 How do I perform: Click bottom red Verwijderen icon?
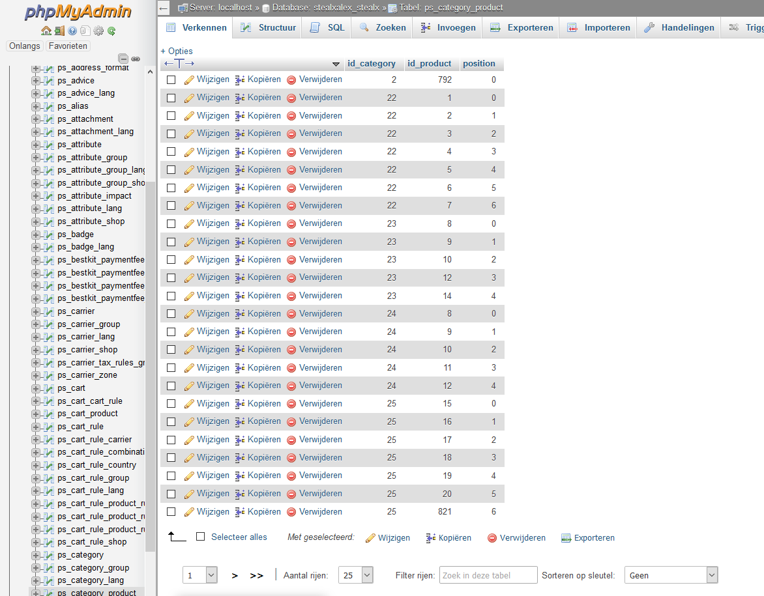[492, 538]
